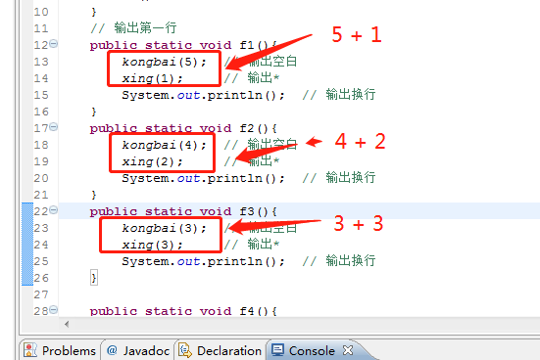Click the Javadoc @ icon
Image resolution: width=540 pixels, height=360 pixels.
tap(112, 350)
